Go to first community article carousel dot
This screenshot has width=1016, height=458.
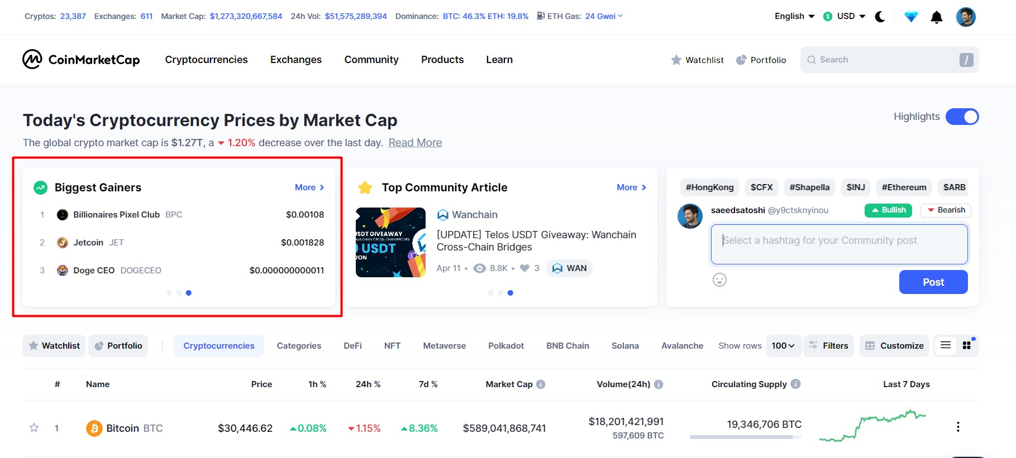click(x=490, y=293)
